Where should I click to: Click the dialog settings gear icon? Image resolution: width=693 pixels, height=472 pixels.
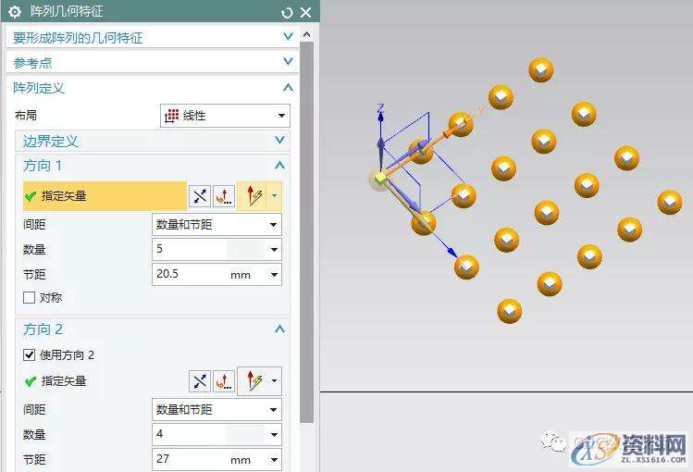click(14, 12)
